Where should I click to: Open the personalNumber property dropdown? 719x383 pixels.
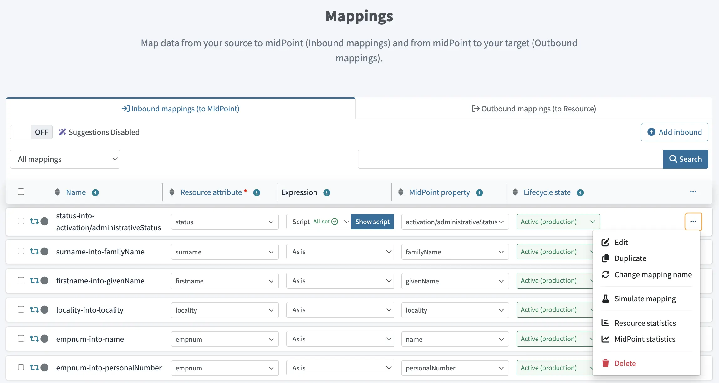point(455,368)
